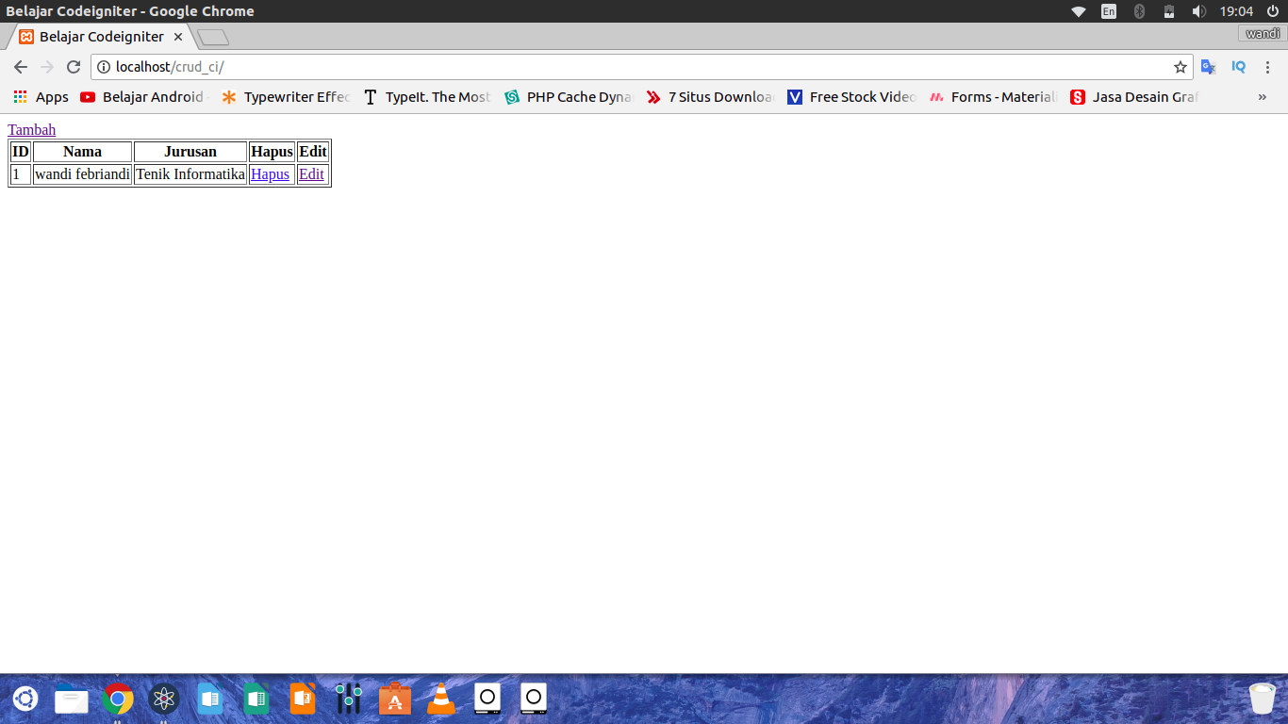This screenshot has height=724, width=1288.
Task: Open LibreOffice Impress from dock
Action: [x=302, y=699]
